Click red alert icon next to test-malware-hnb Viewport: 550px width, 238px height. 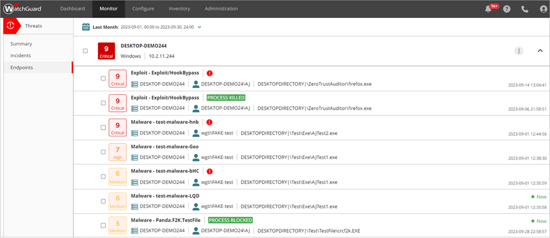click(209, 122)
